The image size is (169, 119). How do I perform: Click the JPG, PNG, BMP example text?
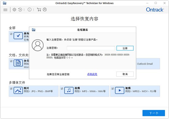[x=38, y=91]
